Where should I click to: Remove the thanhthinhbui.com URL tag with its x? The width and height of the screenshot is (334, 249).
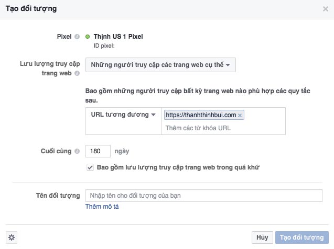coord(240,115)
